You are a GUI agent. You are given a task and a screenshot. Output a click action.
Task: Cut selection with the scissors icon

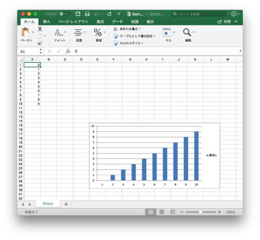coord(40,29)
